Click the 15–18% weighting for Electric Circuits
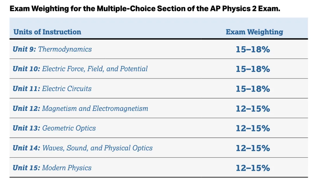313x184 pixels. coord(253,89)
